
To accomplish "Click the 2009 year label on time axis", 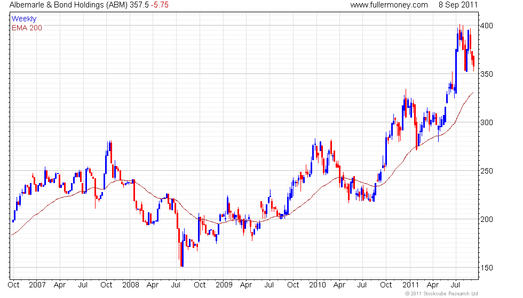I will click(x=223, y=285).
